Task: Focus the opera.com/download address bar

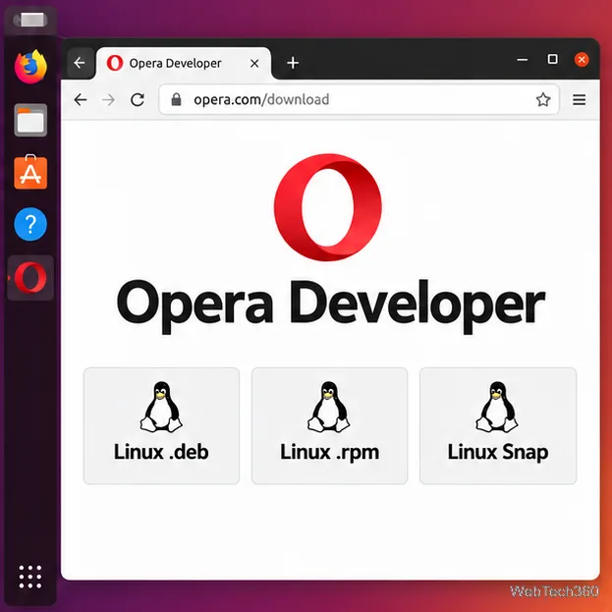Action: (x=360, y=99)
